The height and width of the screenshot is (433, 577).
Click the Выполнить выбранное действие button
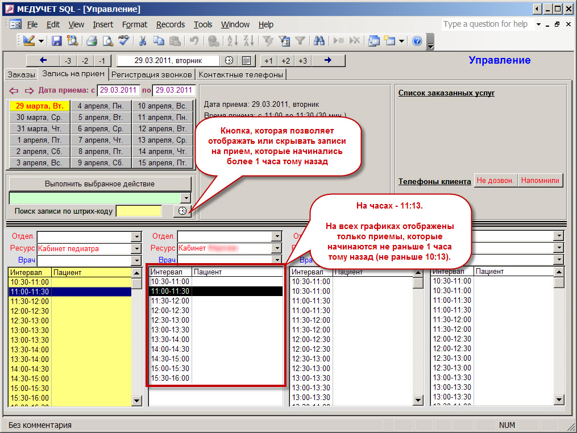tap(99, 184)
